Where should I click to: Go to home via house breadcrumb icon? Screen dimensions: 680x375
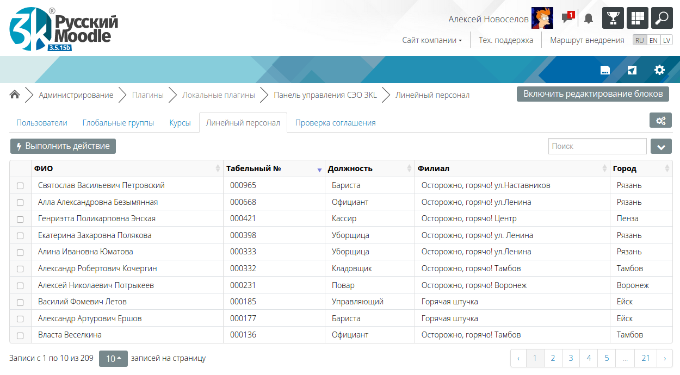click(x=15, y=95)
